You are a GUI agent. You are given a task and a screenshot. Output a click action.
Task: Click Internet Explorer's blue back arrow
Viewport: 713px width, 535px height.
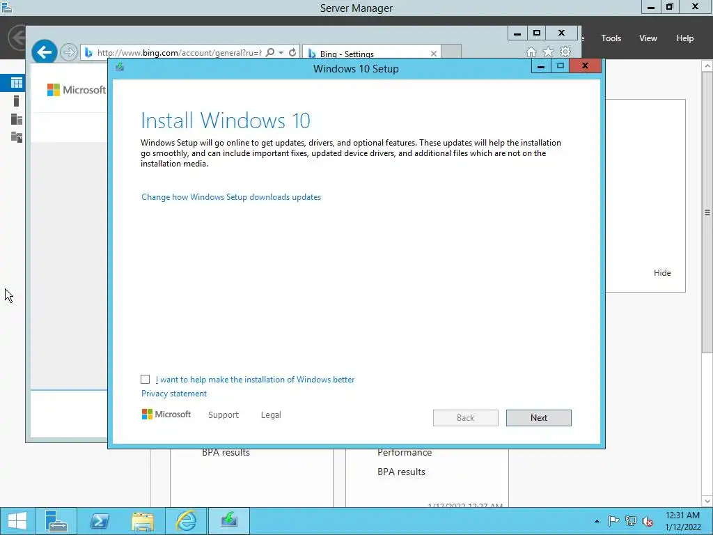(44, 52)
